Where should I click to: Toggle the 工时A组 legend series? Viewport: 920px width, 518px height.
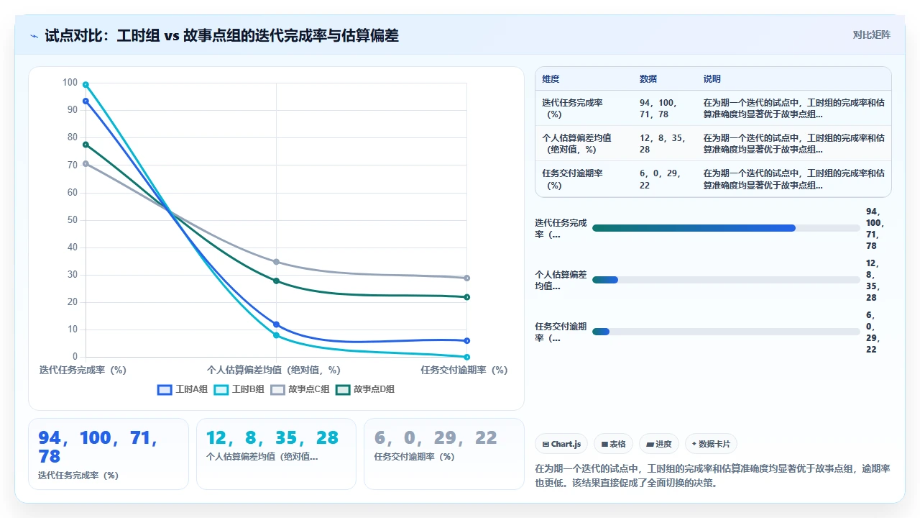(183, 389)
